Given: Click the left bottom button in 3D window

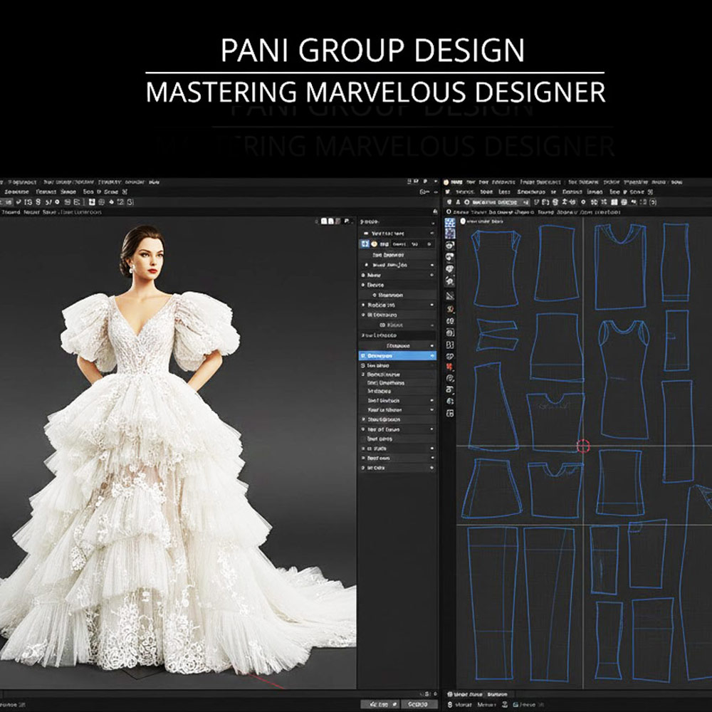Looking at the screenshot, I should pyautogui.click(x=379, y=704).
